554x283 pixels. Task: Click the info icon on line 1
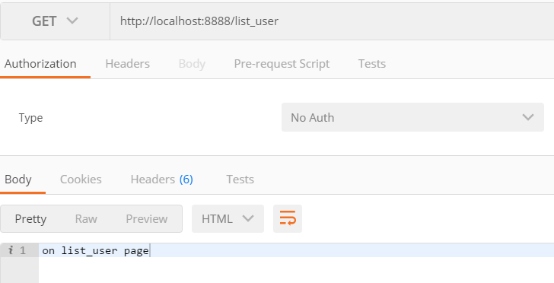[x=11, y=250]
